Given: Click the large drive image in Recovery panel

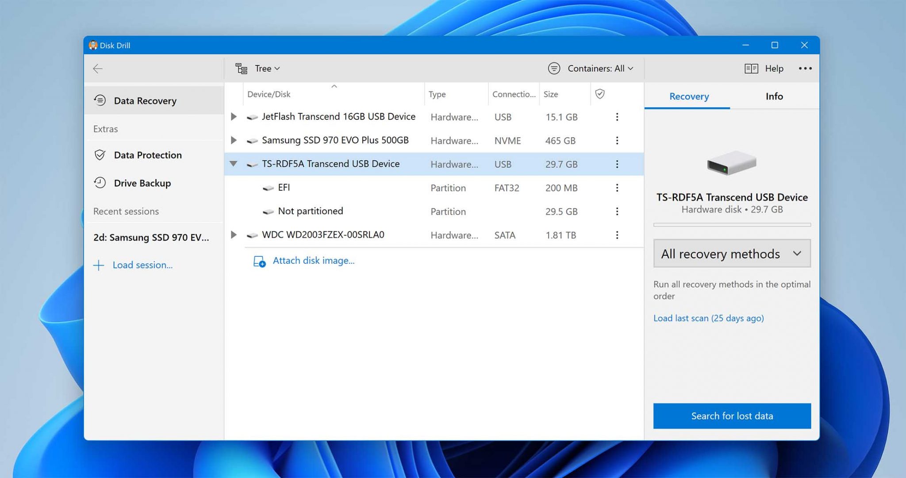Looking at the screenshot, I should tap(732, 163).
